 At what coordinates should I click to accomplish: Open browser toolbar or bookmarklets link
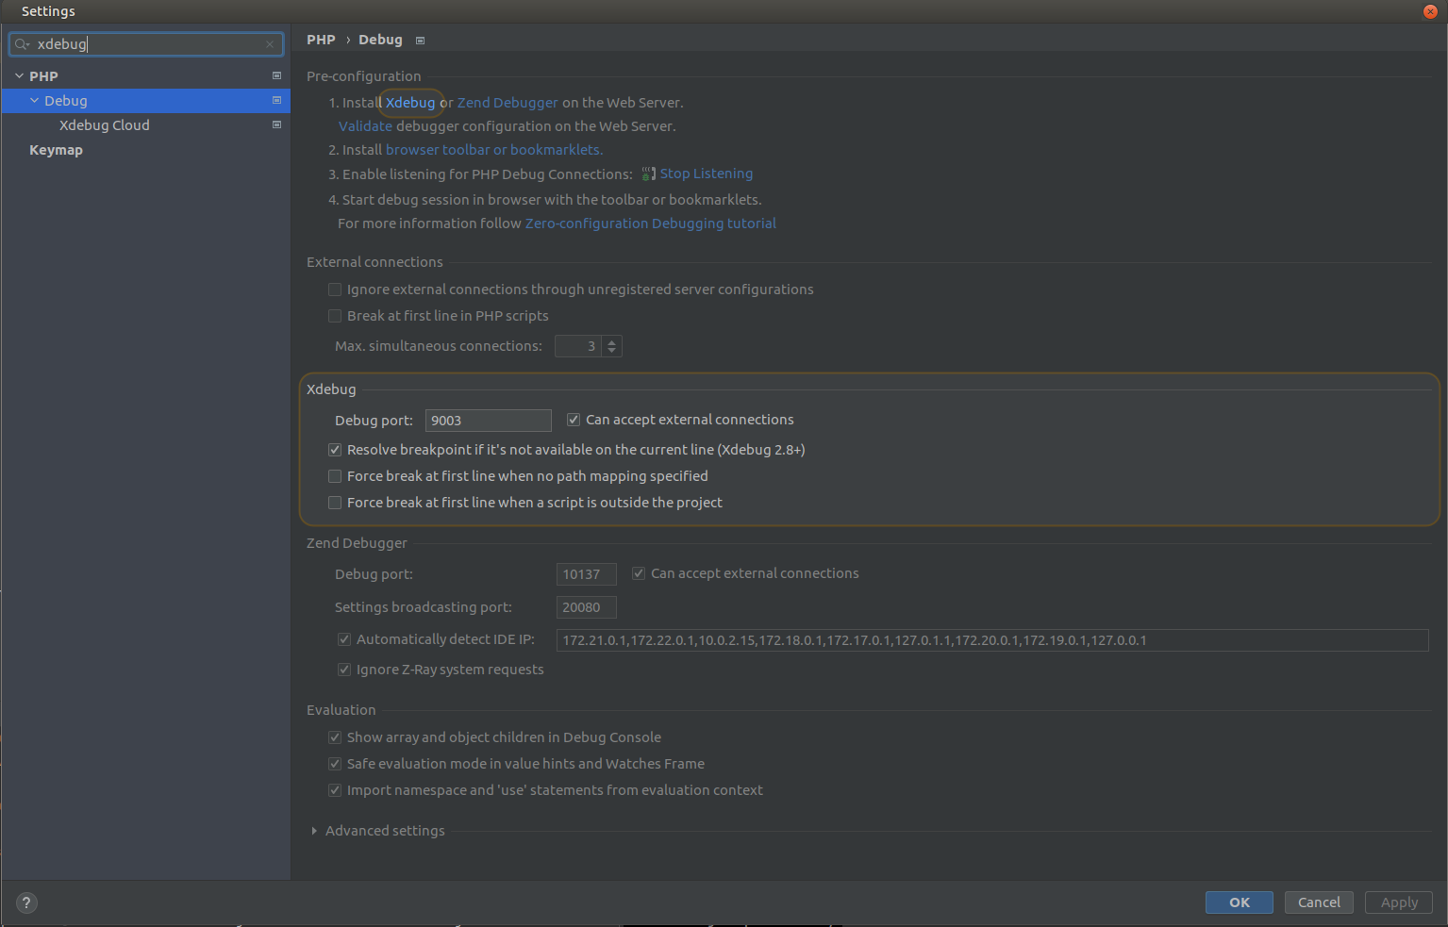tap(494, 150)
